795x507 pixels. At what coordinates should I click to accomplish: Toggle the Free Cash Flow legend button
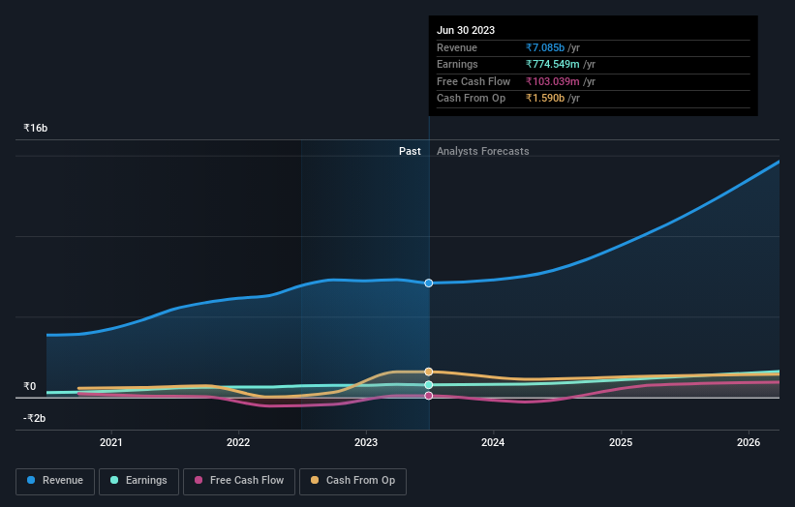pos(239,481)
